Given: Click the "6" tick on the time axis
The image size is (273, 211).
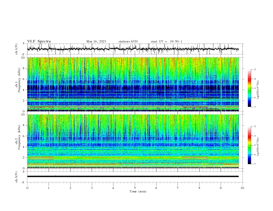Looking at the screenshot, I should pyautogui.click(x=156, y=188).
